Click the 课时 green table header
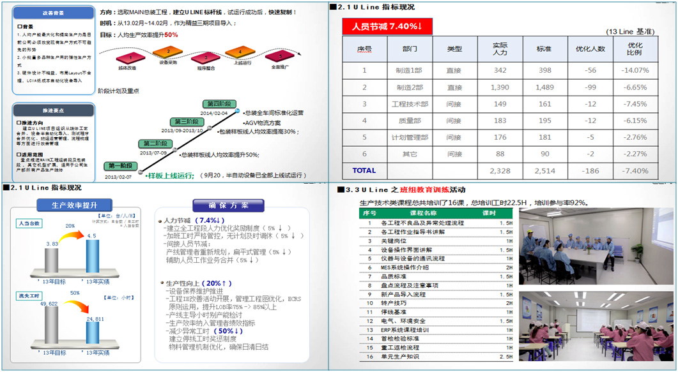Screen dimensions: 678x372 [x=489, y=213]
